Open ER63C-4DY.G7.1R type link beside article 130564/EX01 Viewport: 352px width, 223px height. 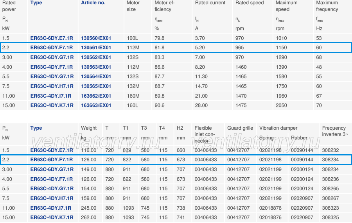[52, 77]
